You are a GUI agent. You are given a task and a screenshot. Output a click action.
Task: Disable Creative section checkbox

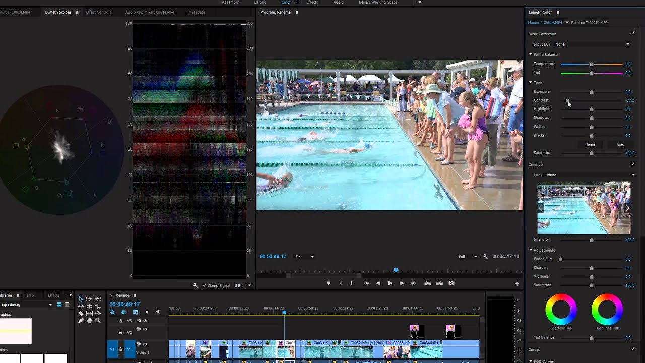pyautogui.click(x=633, y=164)
